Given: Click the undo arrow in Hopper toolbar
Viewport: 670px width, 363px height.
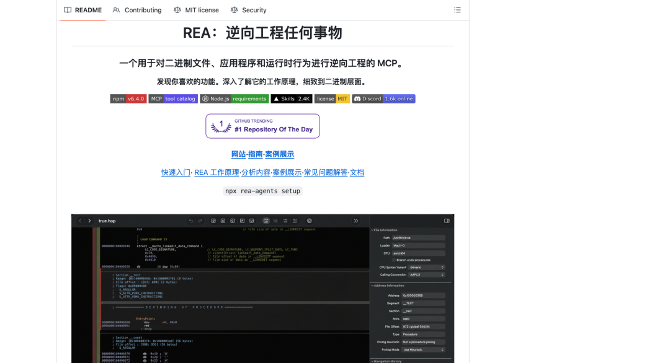Looking at the screenshot, I should [190, 221].
